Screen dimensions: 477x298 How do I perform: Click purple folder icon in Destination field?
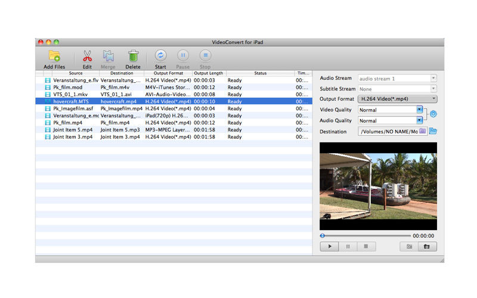pos(422,131)
